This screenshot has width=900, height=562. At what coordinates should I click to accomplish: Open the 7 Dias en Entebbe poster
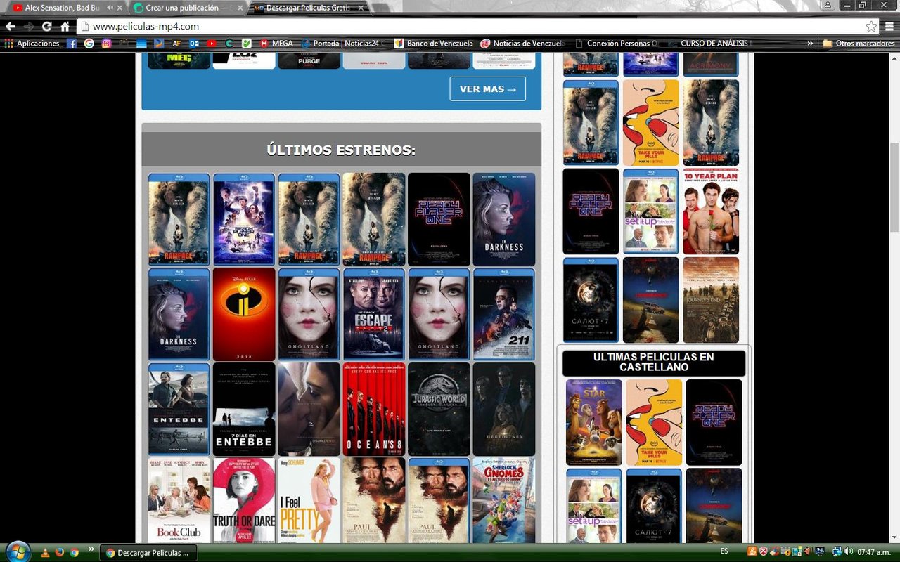click(244, 409)
